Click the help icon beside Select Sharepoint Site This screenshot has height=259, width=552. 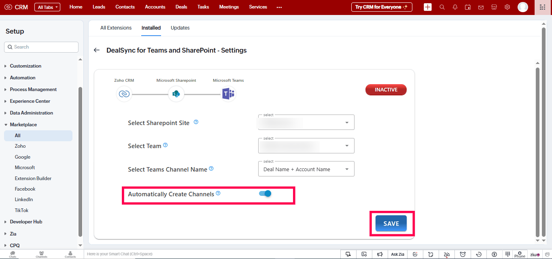point(196,122)
